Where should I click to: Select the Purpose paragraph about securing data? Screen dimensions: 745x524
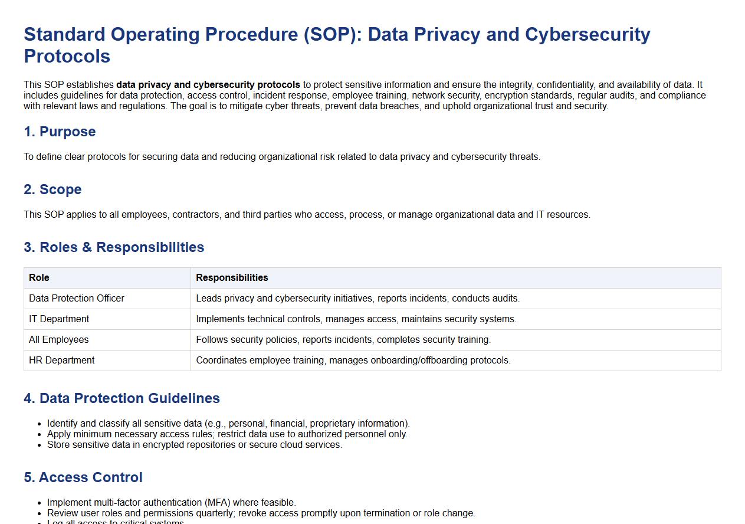282,157
